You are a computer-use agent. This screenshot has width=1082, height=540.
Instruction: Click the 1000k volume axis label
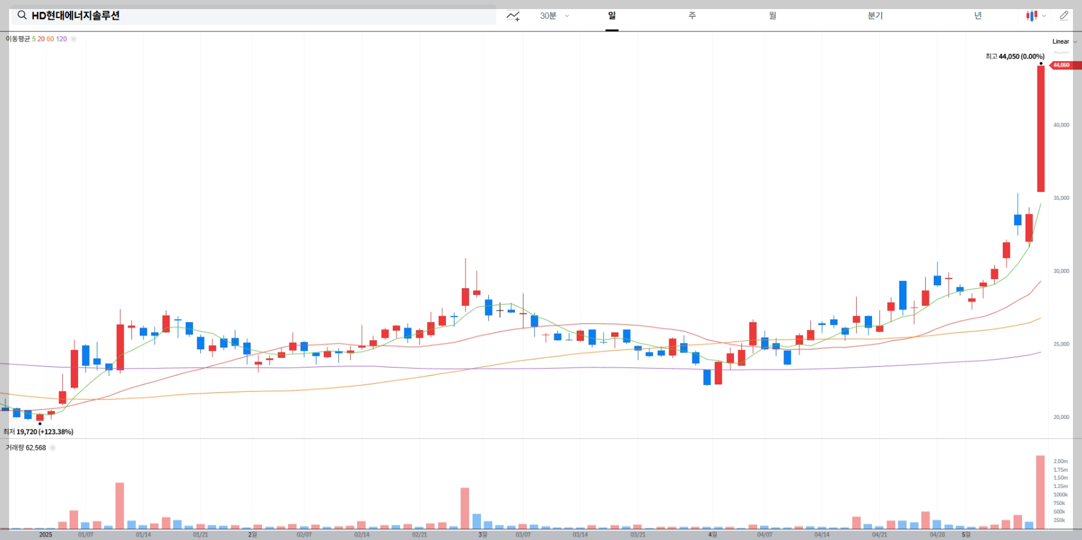tap(1060, 495)
